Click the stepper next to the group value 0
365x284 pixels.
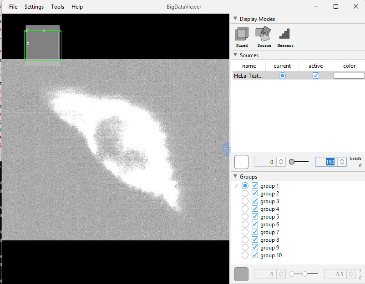pyautogui.click(x=280, y=274)
